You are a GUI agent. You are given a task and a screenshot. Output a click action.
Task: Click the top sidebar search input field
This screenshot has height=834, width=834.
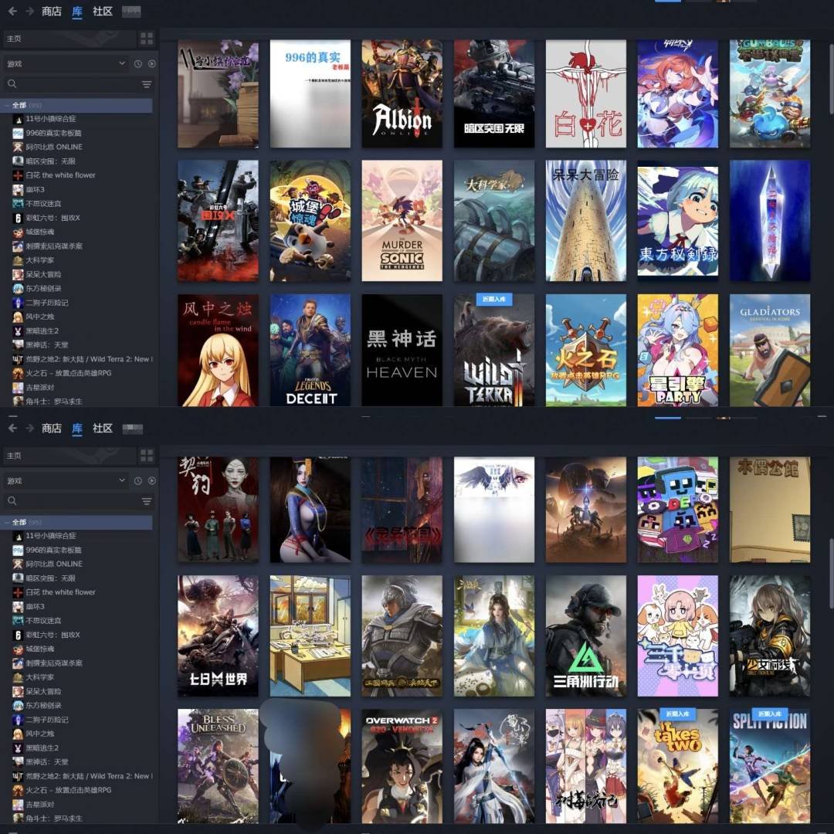73,84
